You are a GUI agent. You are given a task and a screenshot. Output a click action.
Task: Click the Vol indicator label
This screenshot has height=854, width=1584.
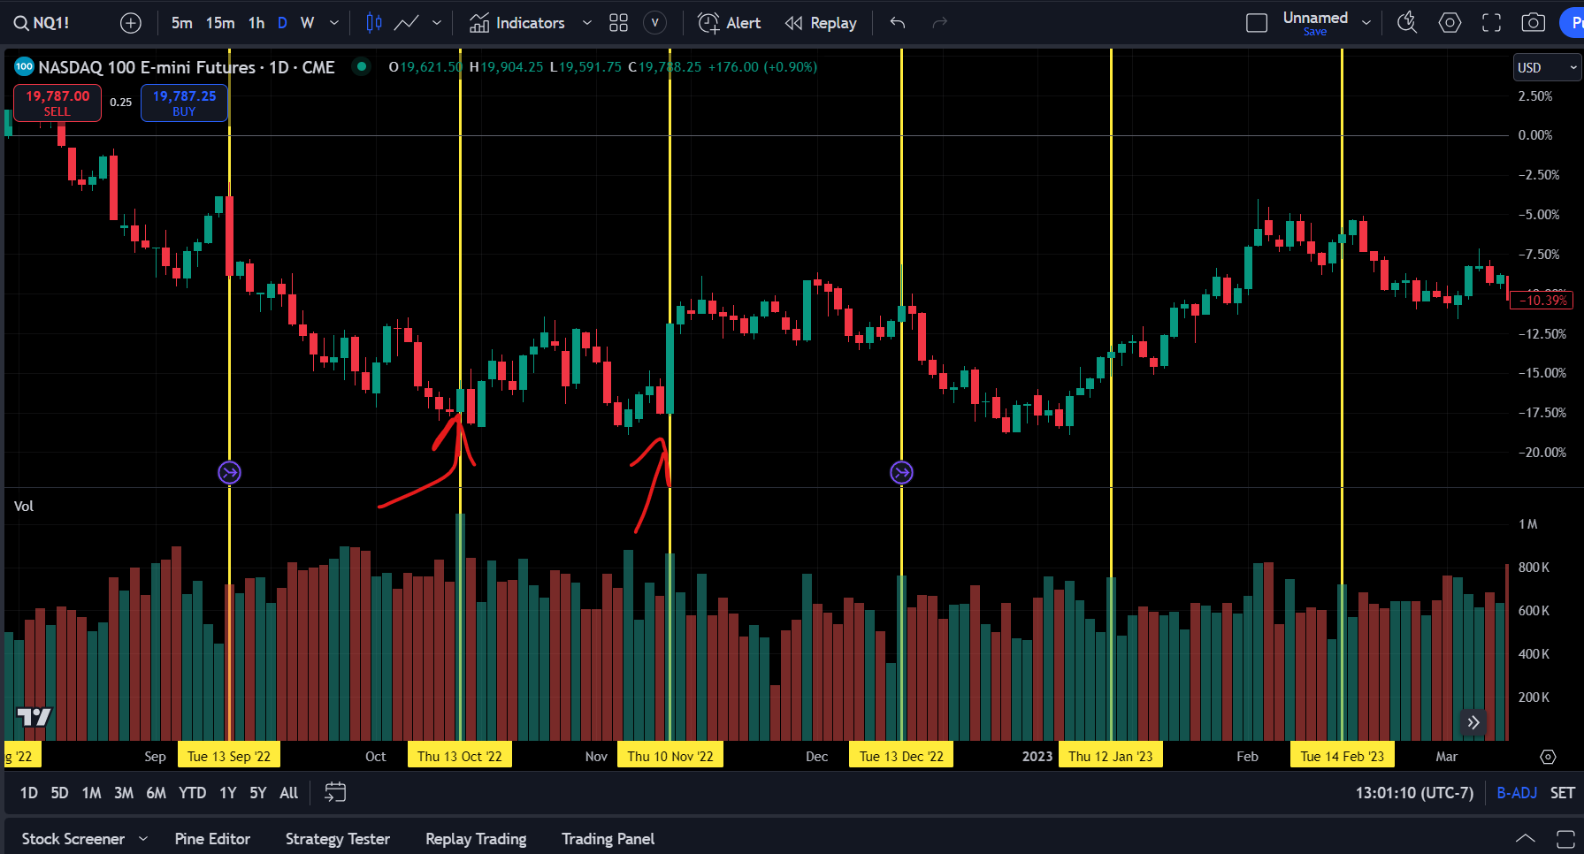click(24, 506)
